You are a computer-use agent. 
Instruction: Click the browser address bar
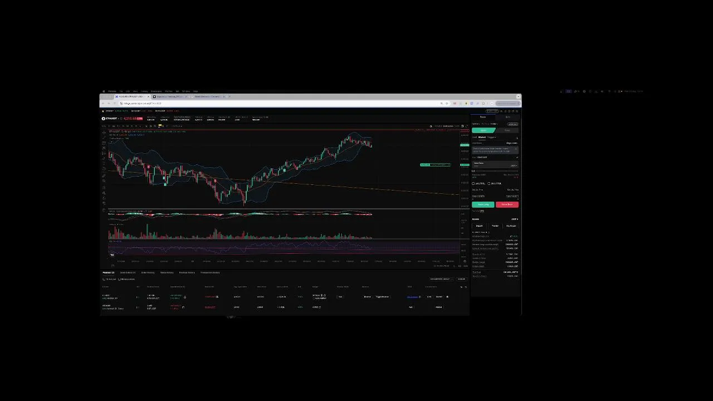(279, 104)
